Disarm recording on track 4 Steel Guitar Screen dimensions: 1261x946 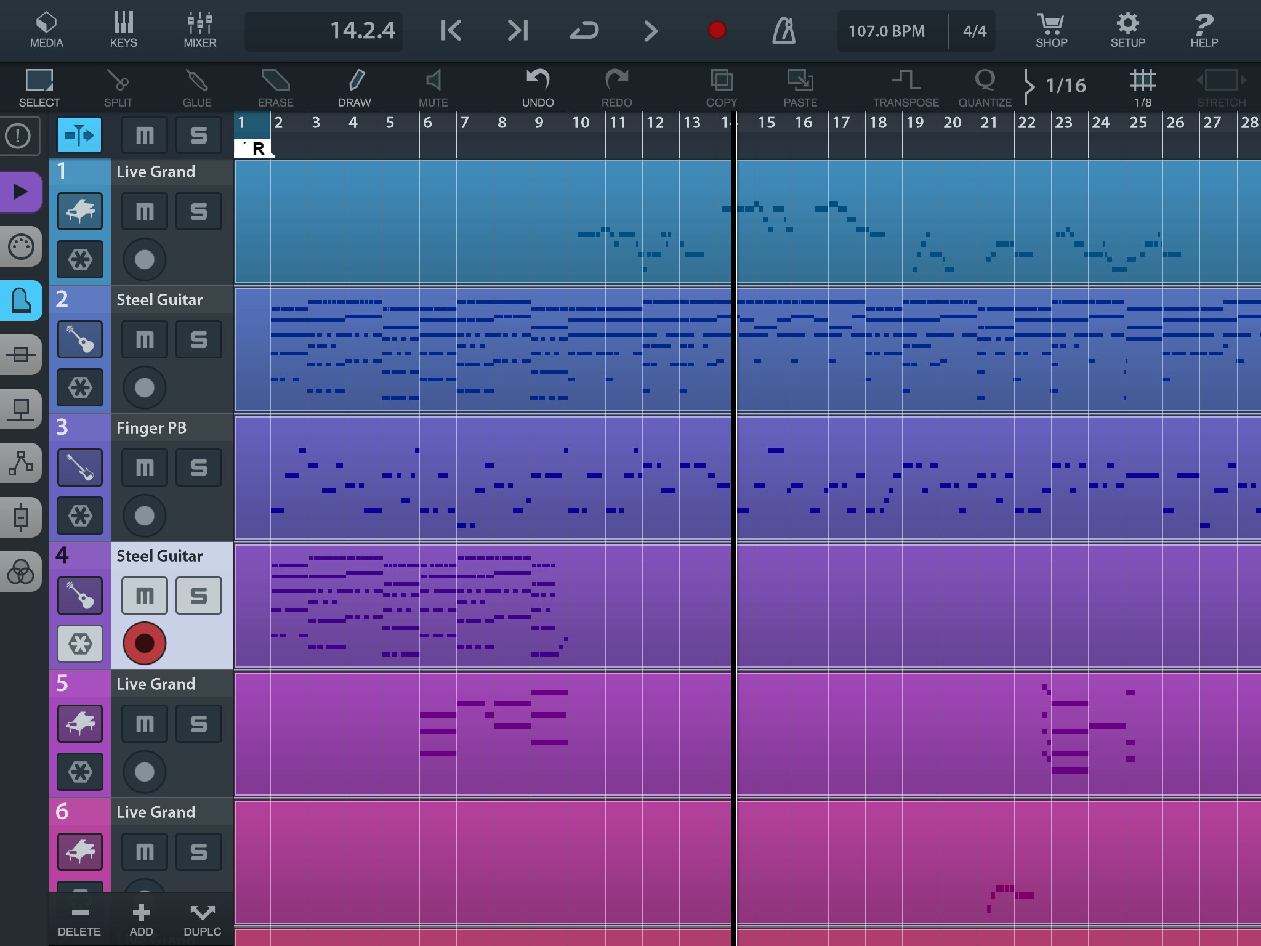tap(145, 644)
